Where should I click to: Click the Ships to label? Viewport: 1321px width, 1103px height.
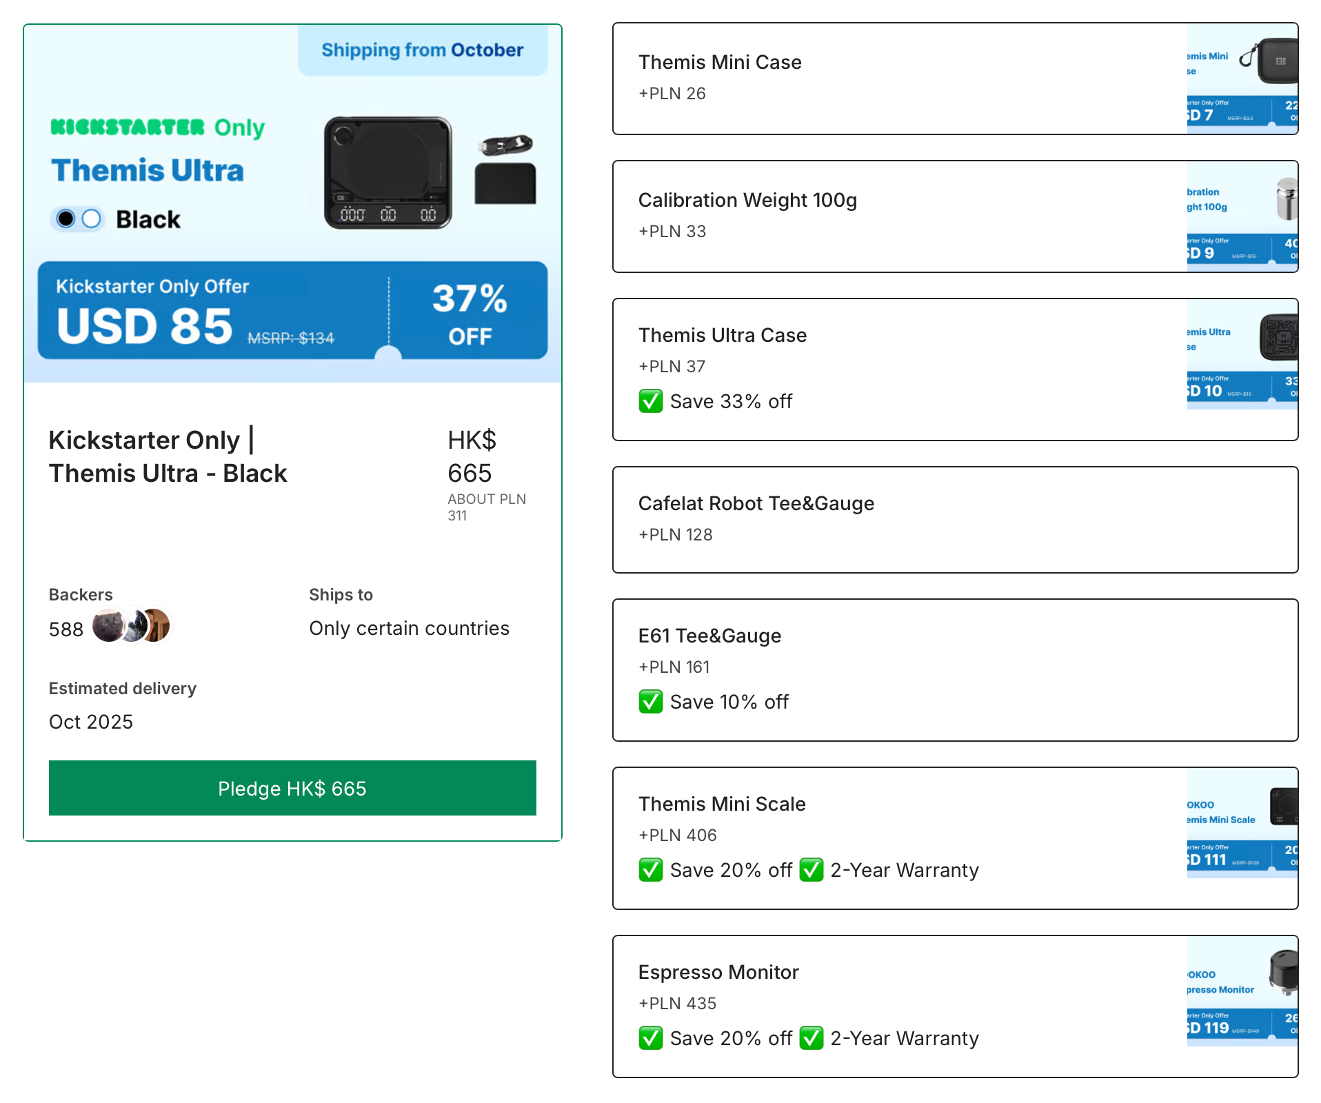341,594
